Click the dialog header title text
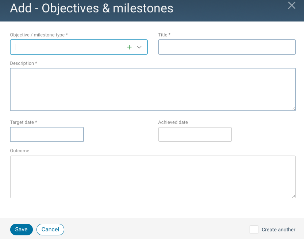304x239 pixels. pyautogui.click(x=92, y=8)
